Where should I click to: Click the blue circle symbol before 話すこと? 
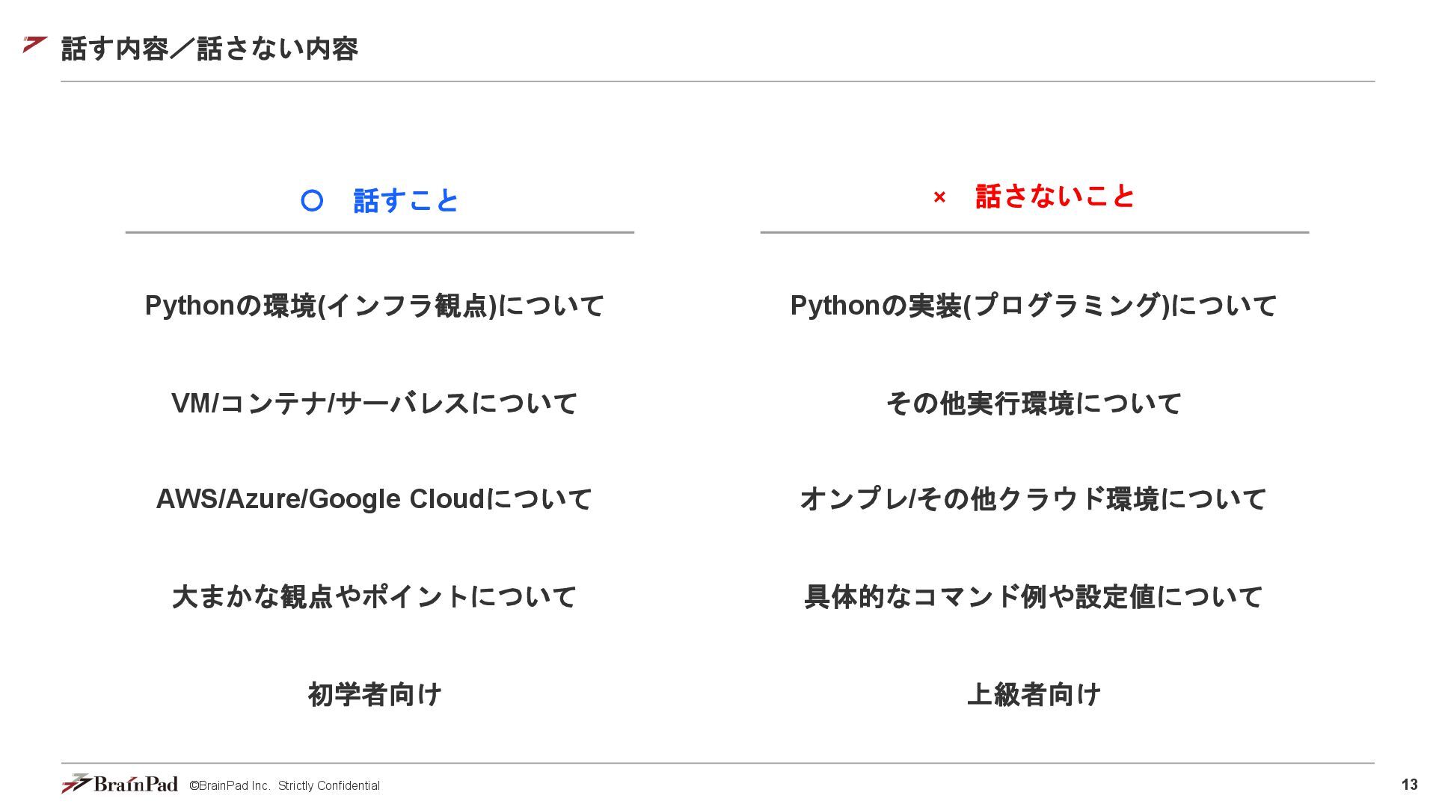click(312, 200)
